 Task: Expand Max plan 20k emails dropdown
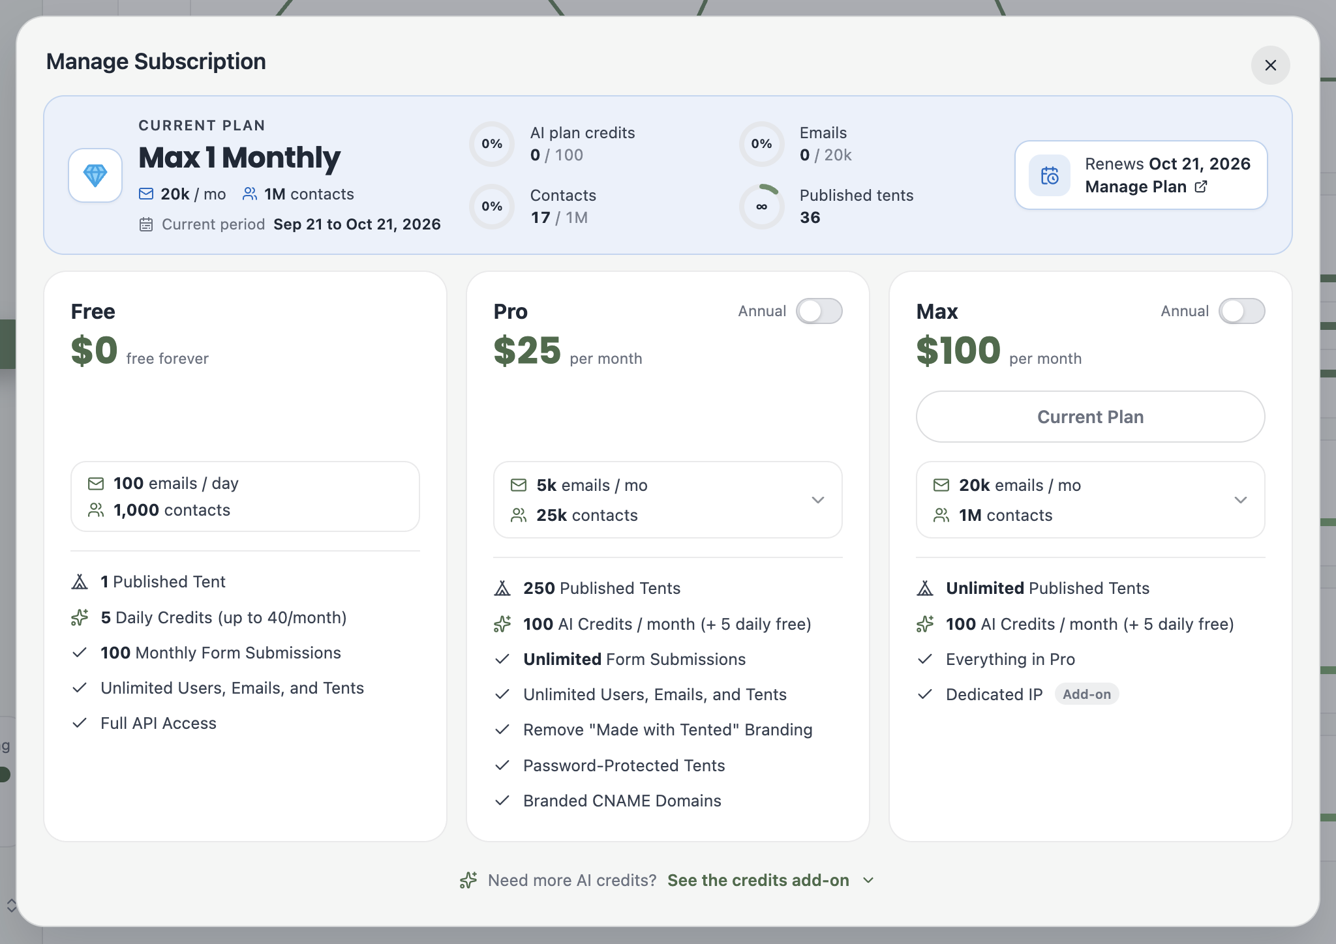pyautogui.click(x=1090, y=500)
